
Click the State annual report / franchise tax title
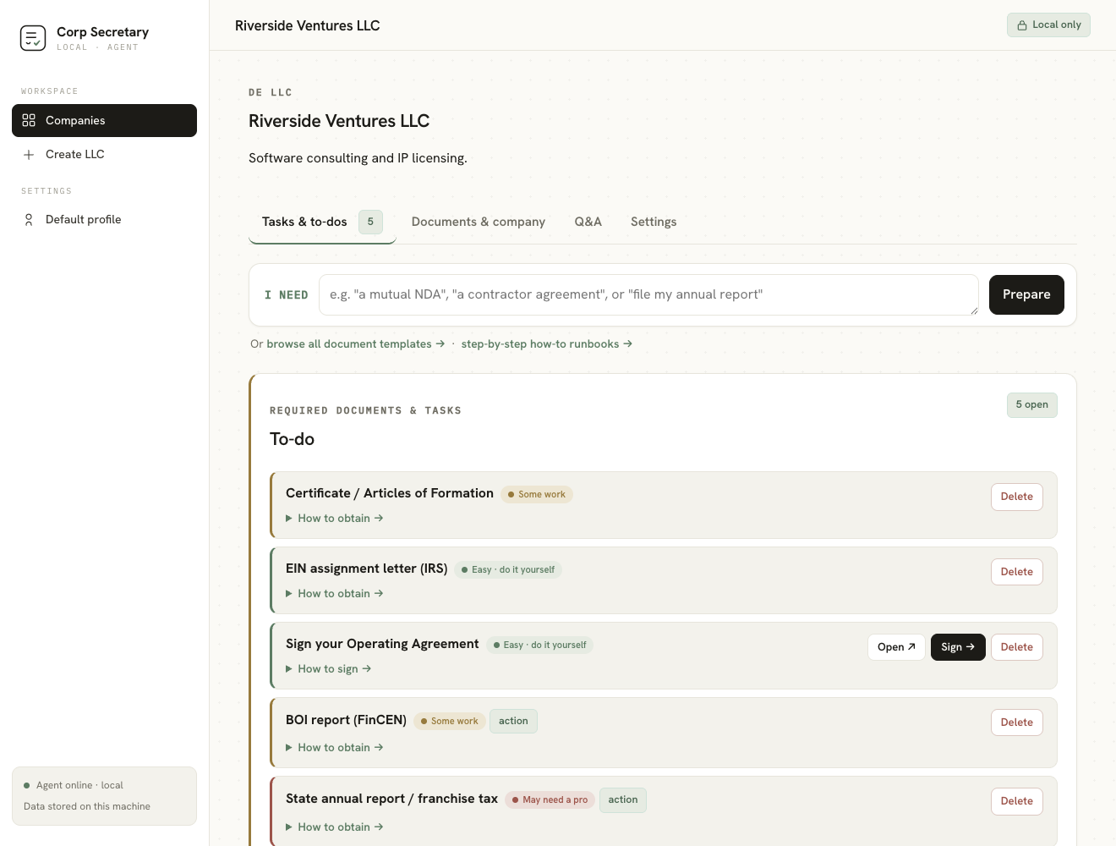(x=391, y=799)
